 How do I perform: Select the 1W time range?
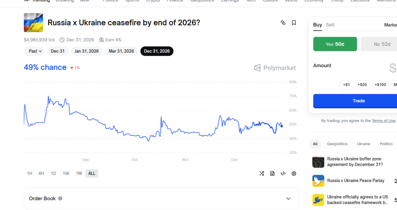(66, 173)
